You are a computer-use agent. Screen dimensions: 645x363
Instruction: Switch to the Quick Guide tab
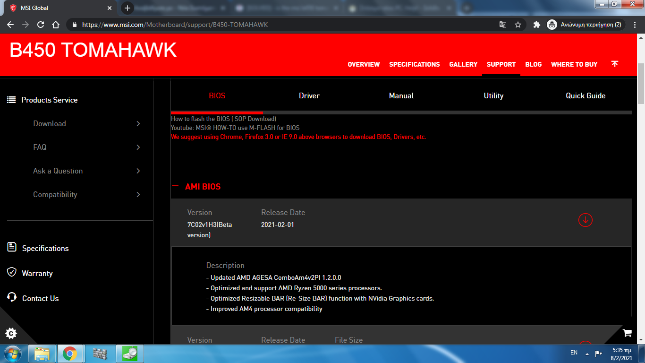pos(586,95)
